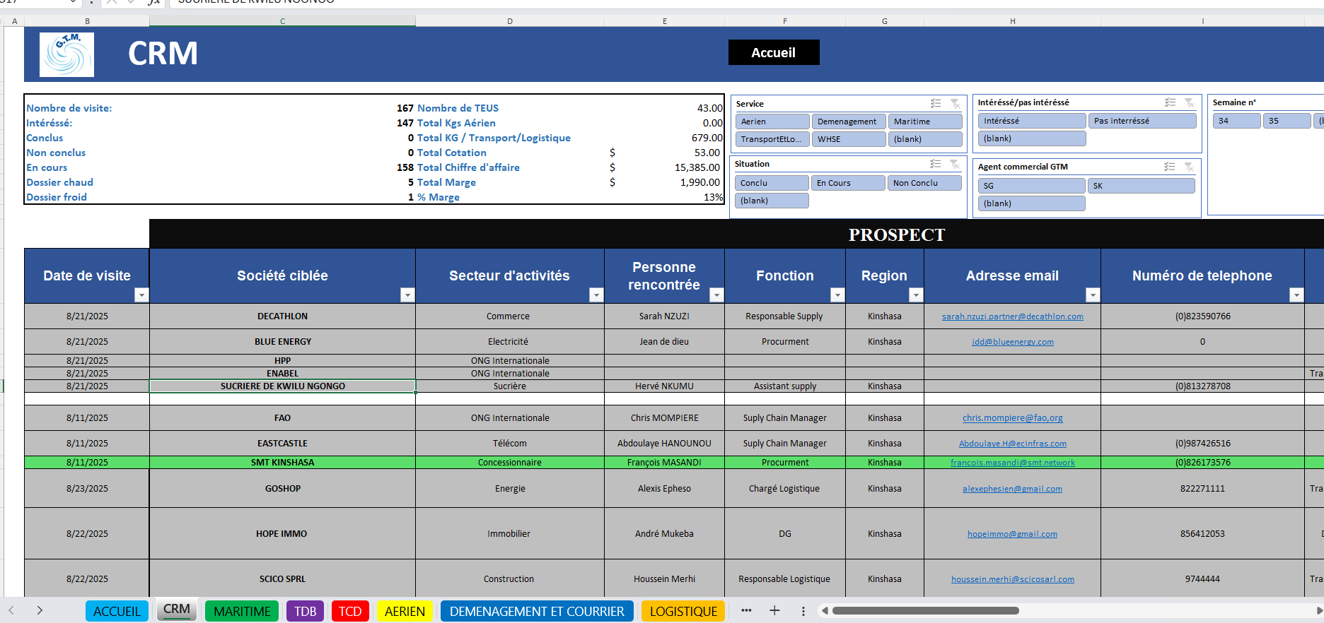Select the SUCRIERE DE KWILU NGONGO cell
1324x623 pixels.
pos(282,386)
